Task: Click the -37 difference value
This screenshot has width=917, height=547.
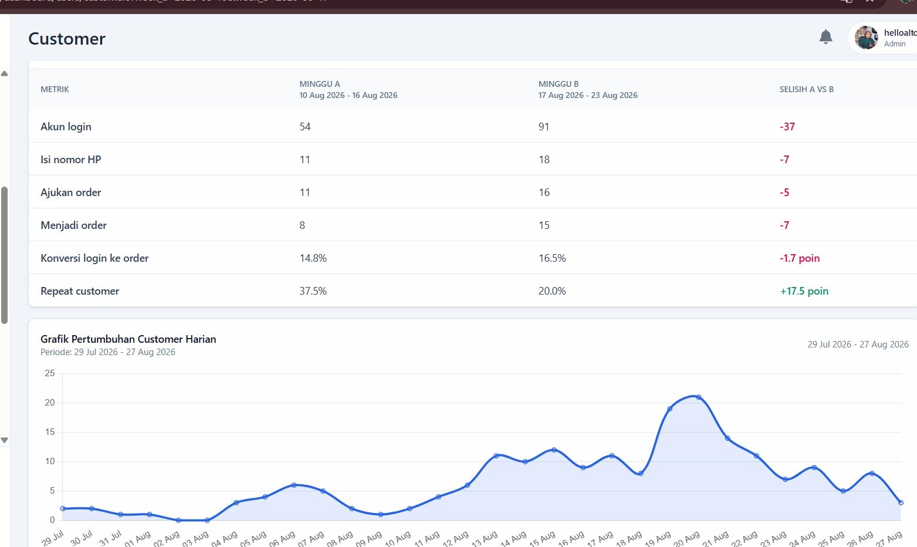Action: tap(787, 127)
